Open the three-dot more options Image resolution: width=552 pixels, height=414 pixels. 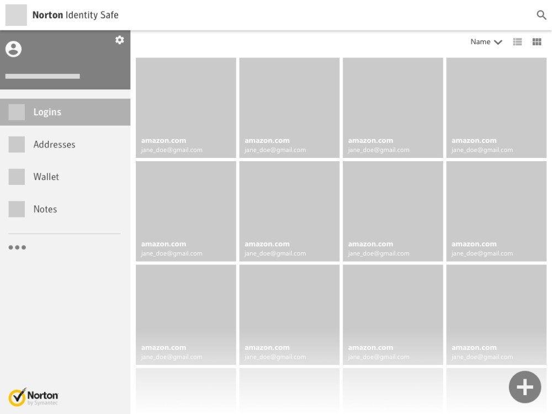click(x=17, y=247)
